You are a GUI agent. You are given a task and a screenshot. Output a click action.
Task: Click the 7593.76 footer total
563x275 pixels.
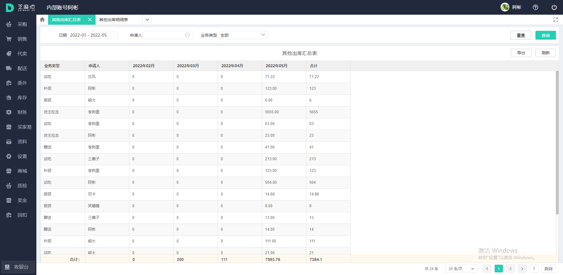coord(273,259)
